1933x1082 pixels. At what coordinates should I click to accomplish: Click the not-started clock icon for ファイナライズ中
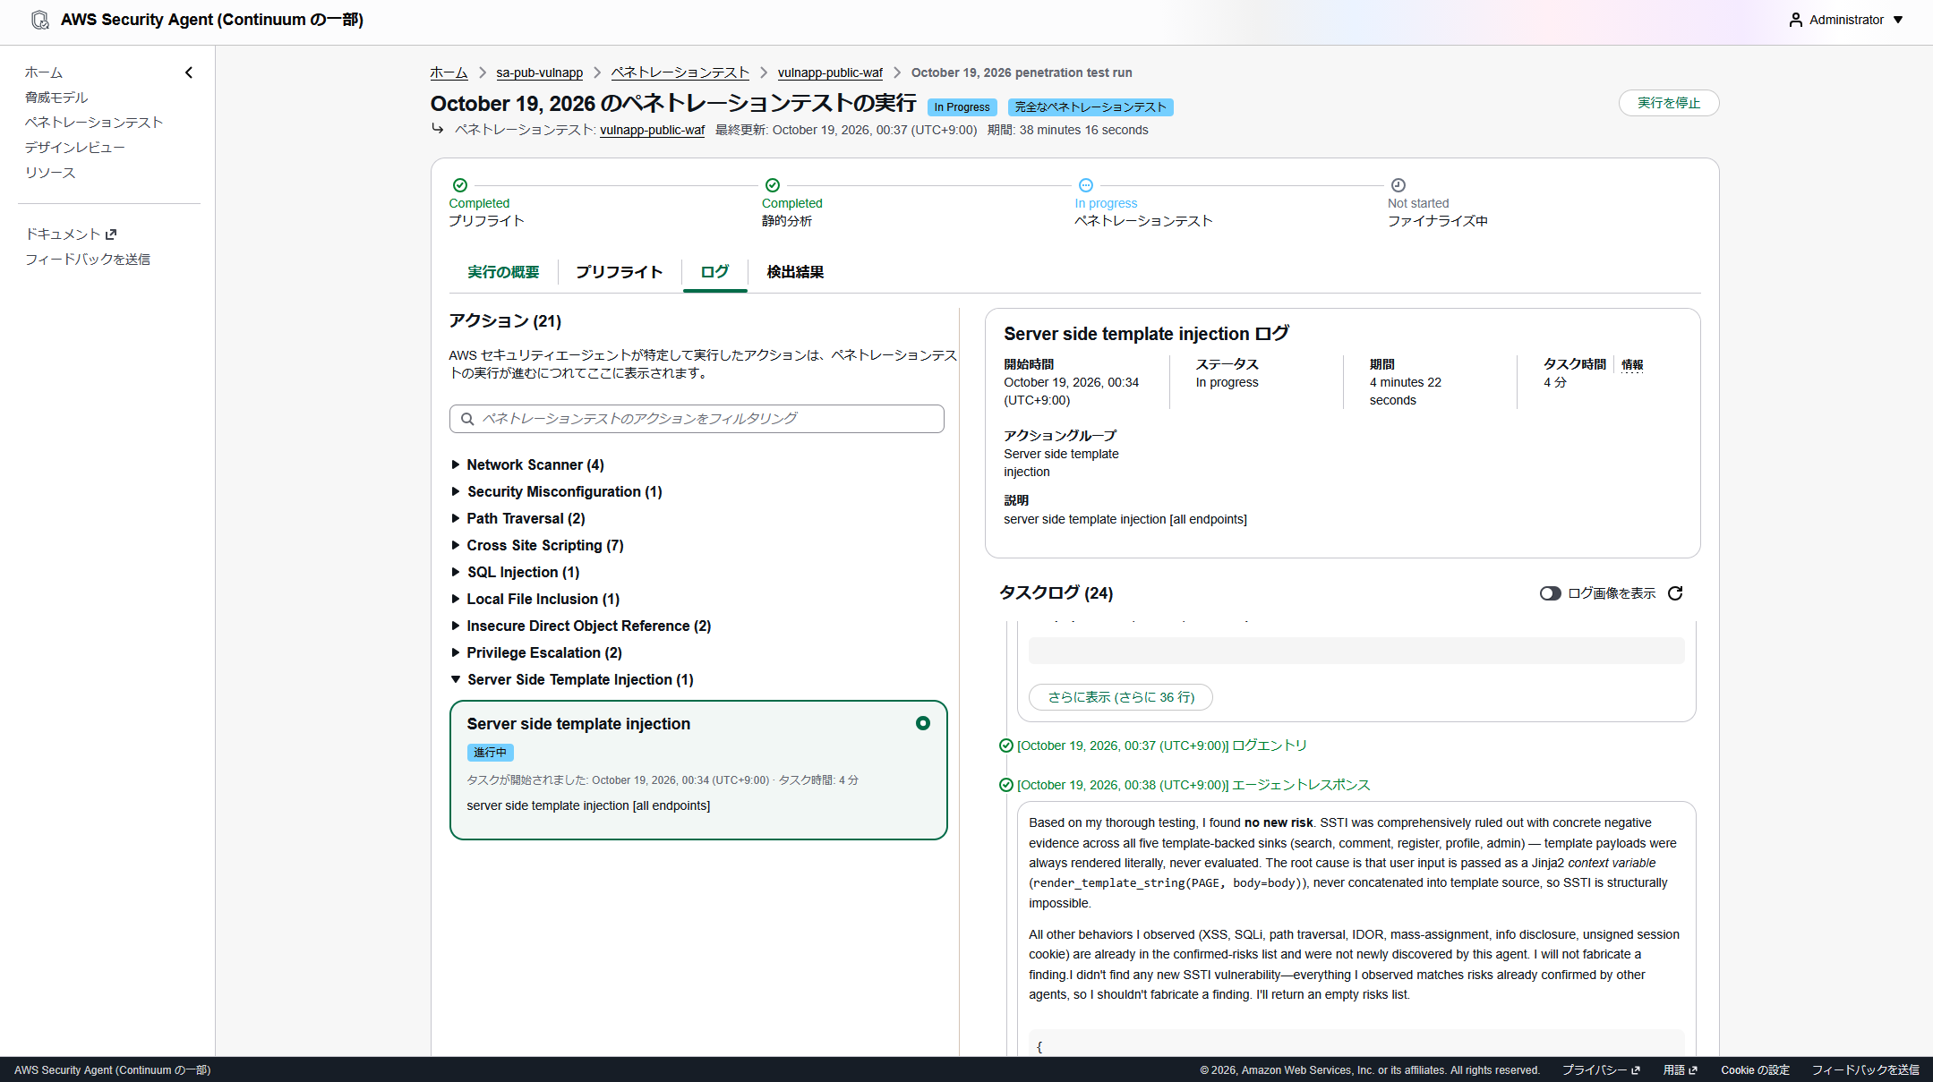pyautogui.click(x=1398, y=185)
